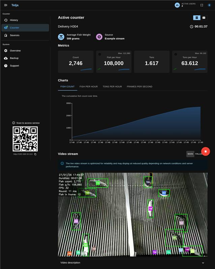Switch to the expanded layout view toggle

click(x=196, y=17)
